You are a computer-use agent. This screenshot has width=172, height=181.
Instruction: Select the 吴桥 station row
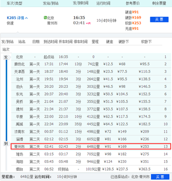(x=91, y=101)
